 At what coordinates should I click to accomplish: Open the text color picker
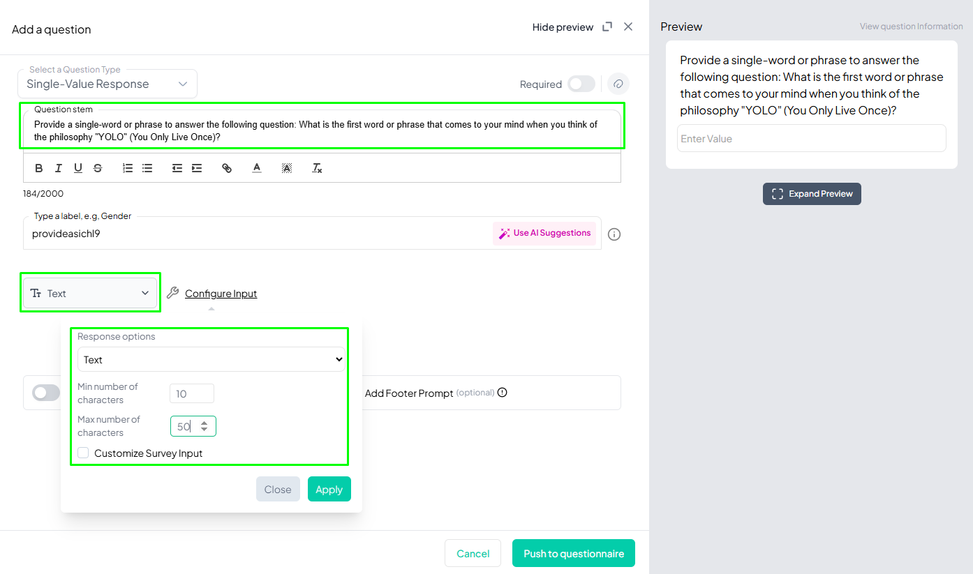click(x=257, y=168)
